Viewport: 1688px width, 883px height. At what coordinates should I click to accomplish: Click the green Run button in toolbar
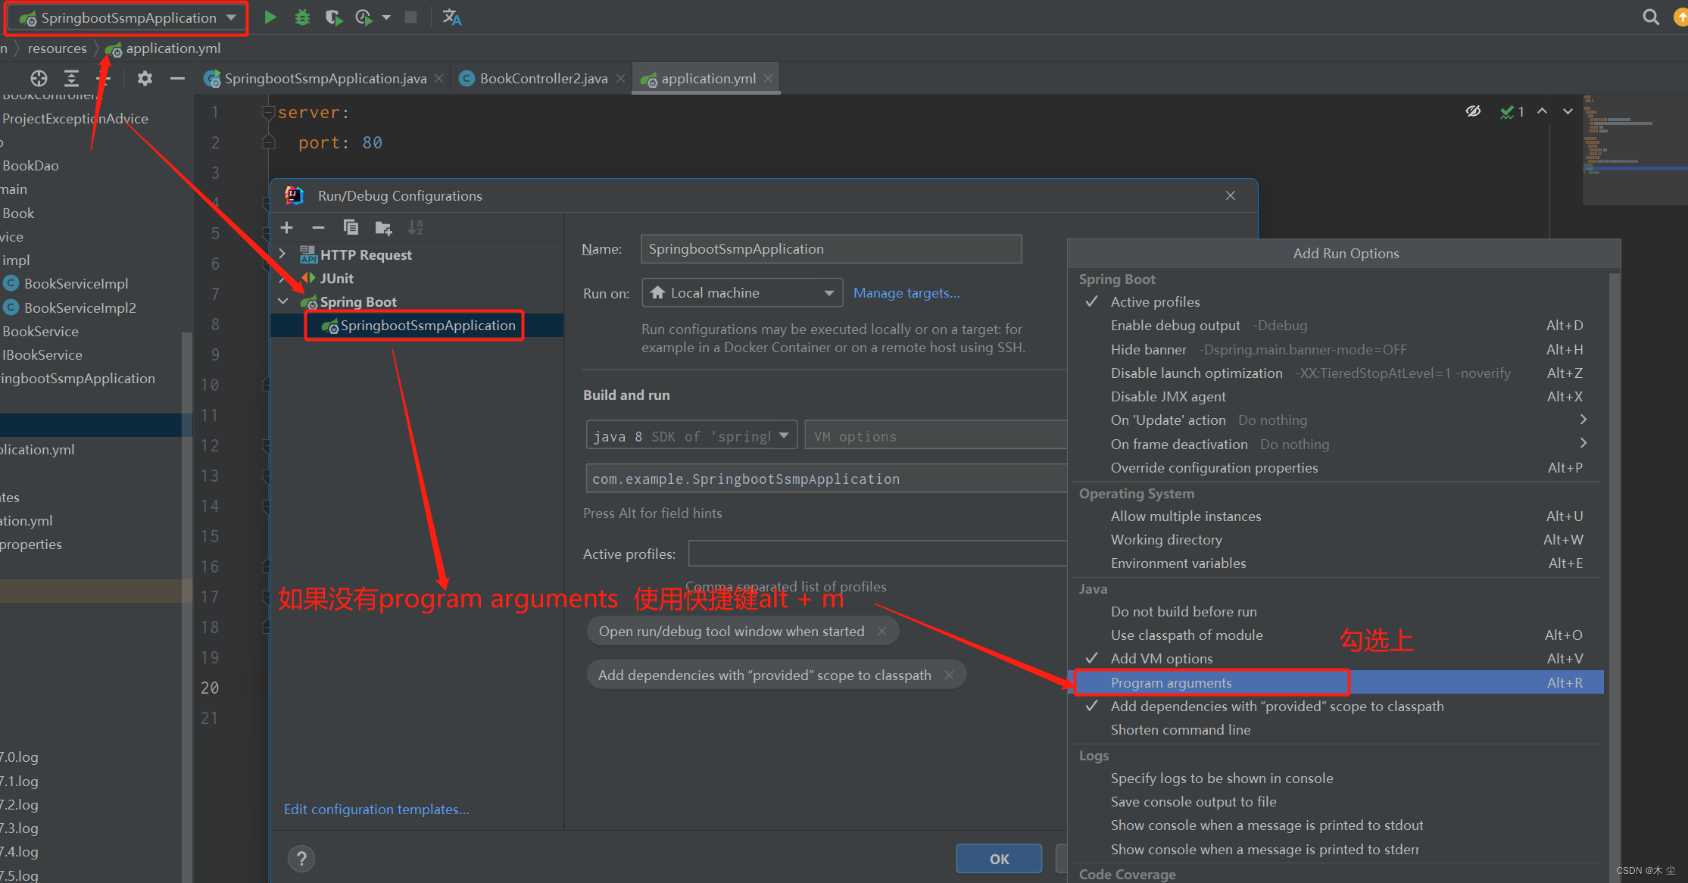click(270, 17)
